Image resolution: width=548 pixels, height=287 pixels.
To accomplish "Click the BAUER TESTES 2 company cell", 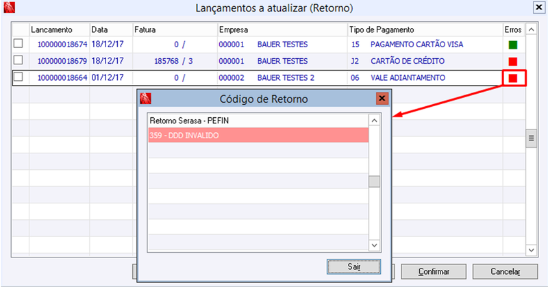I will tap(286, 77).
